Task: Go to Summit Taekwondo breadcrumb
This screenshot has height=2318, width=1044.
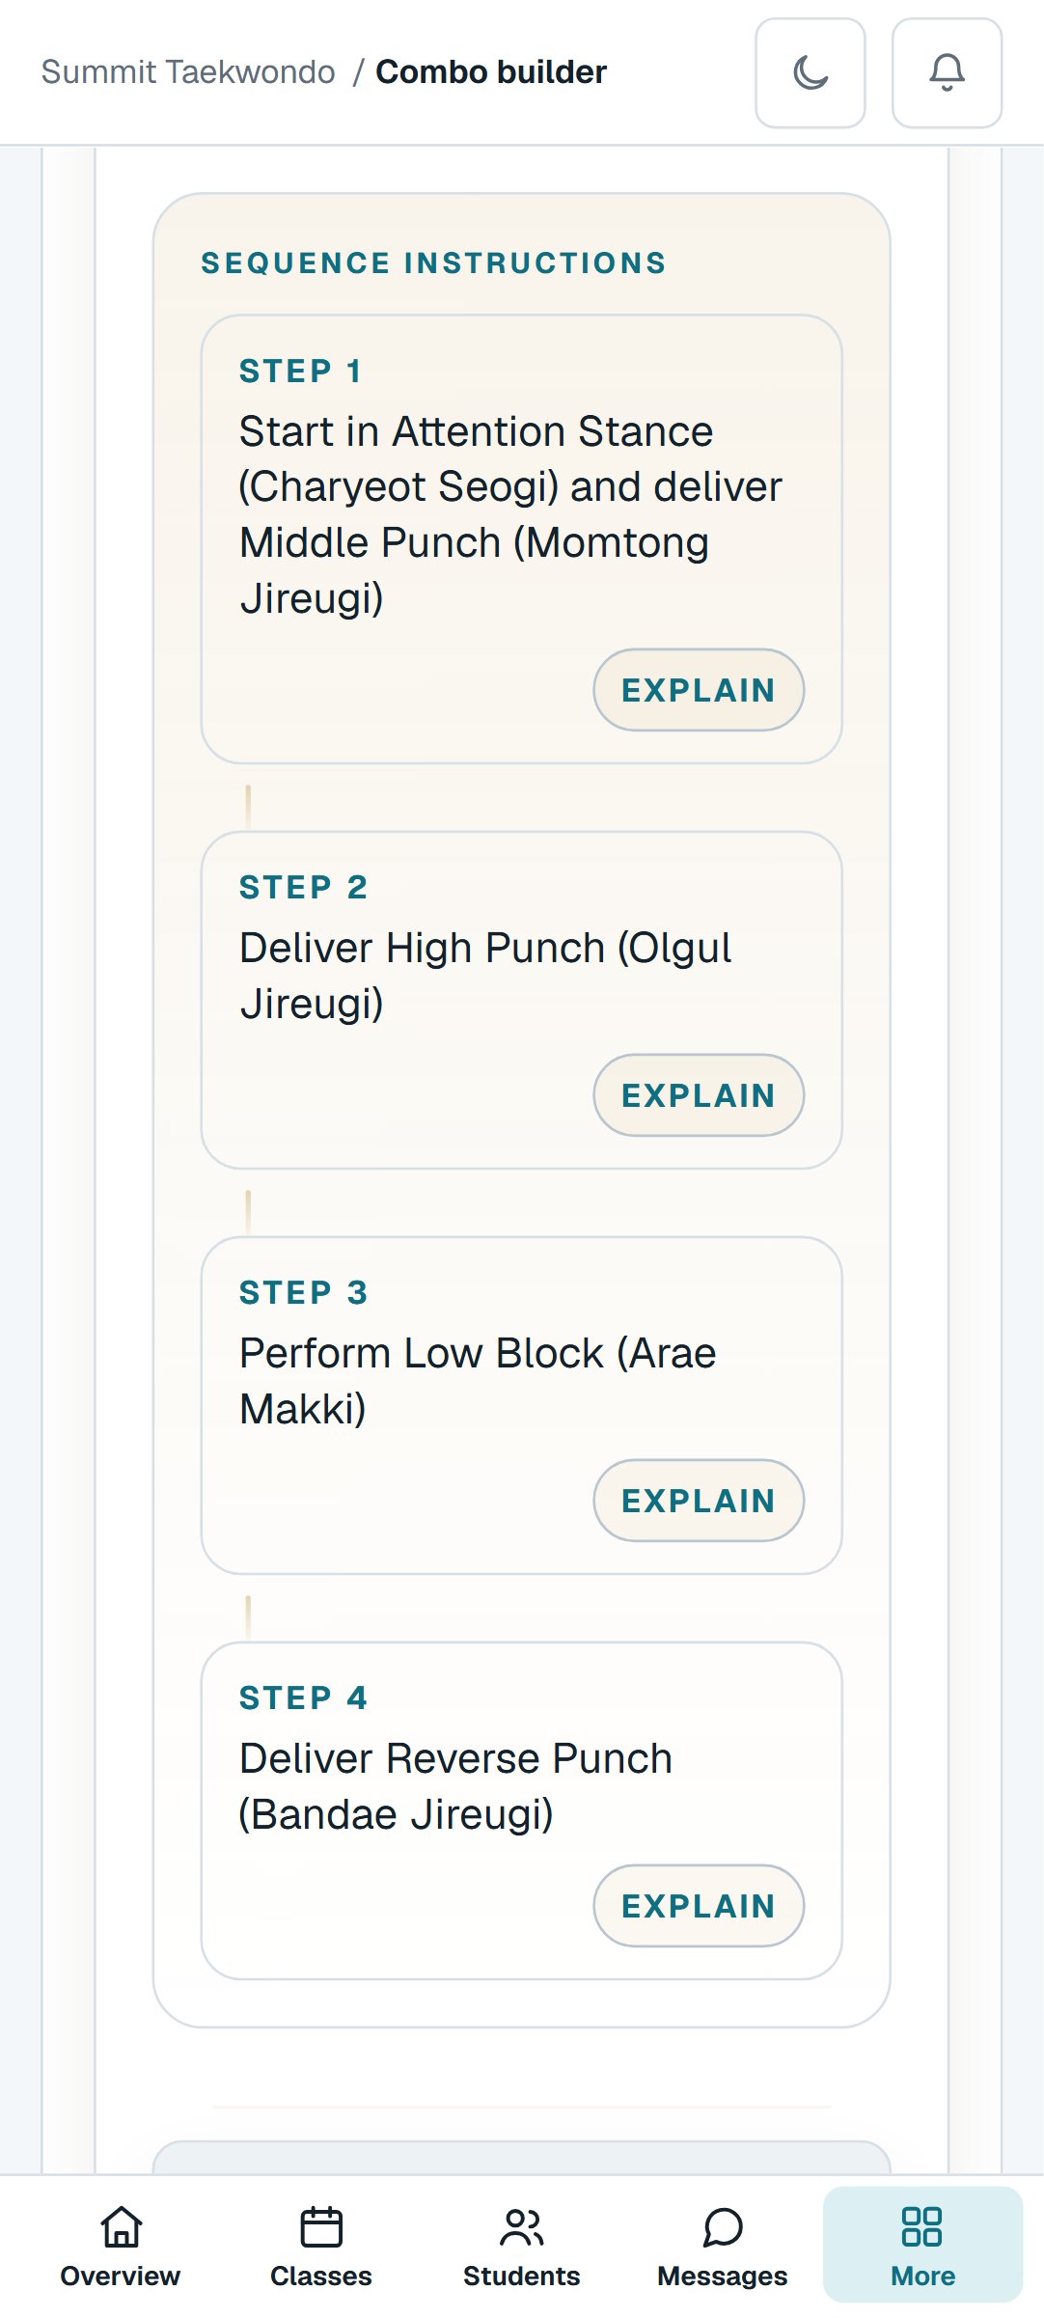Action: click(188, 72)
